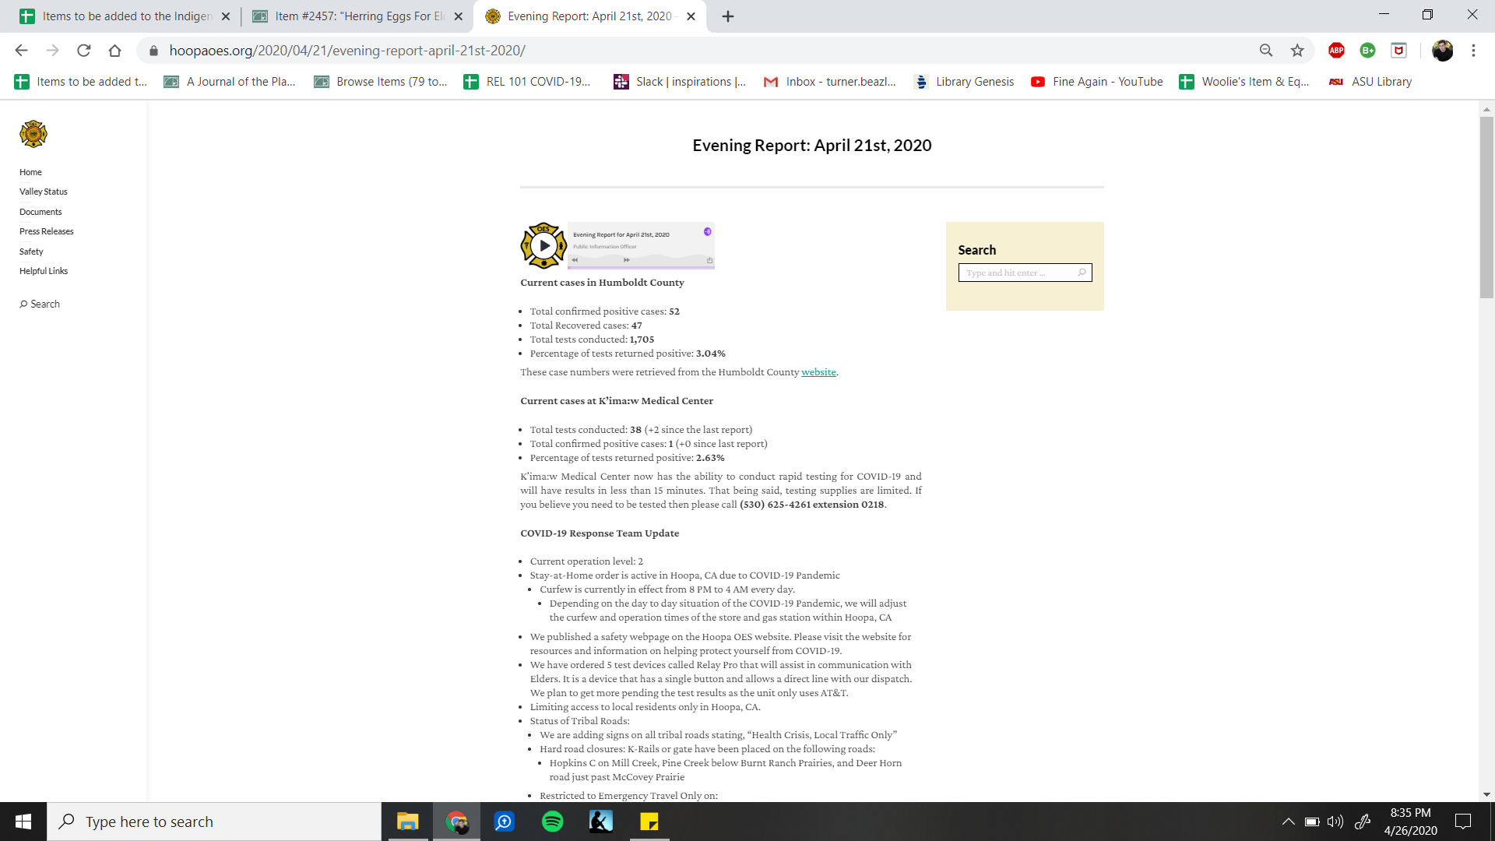The width and height of the screenshot is (1495, 841).
Task: Click the browser zoom magnifier icon
Action: (x=1266, y=51)
